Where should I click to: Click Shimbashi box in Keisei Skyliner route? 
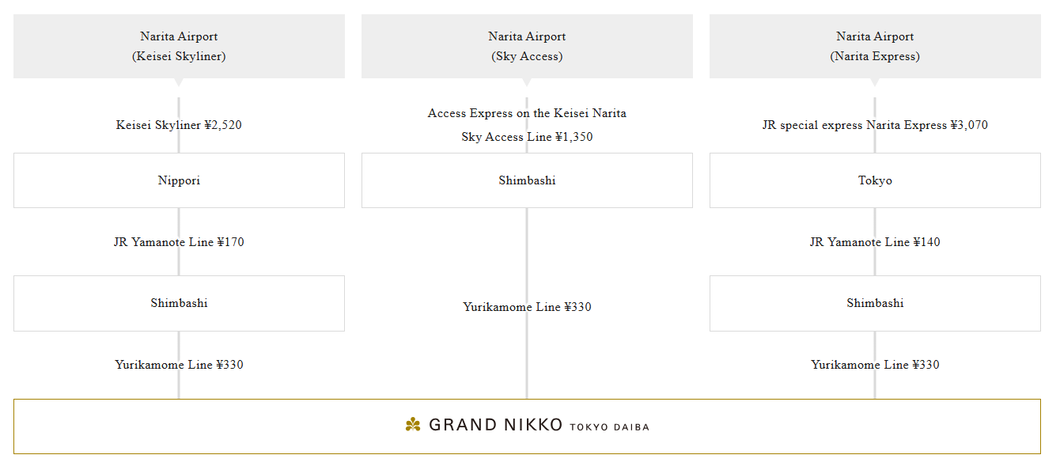coord(179,303)
